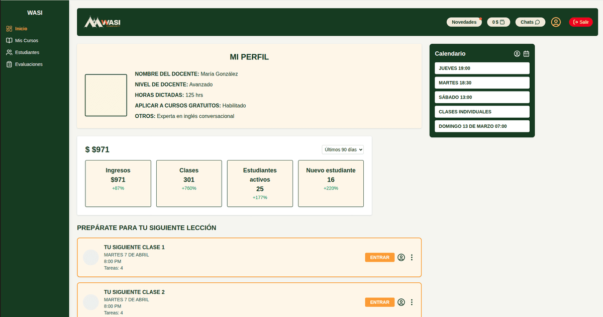The height and width of the screenshot is (317, 603).
Task: Click the Estudiantes people icon
Action: pyautogui.click(x=9, y=52)
